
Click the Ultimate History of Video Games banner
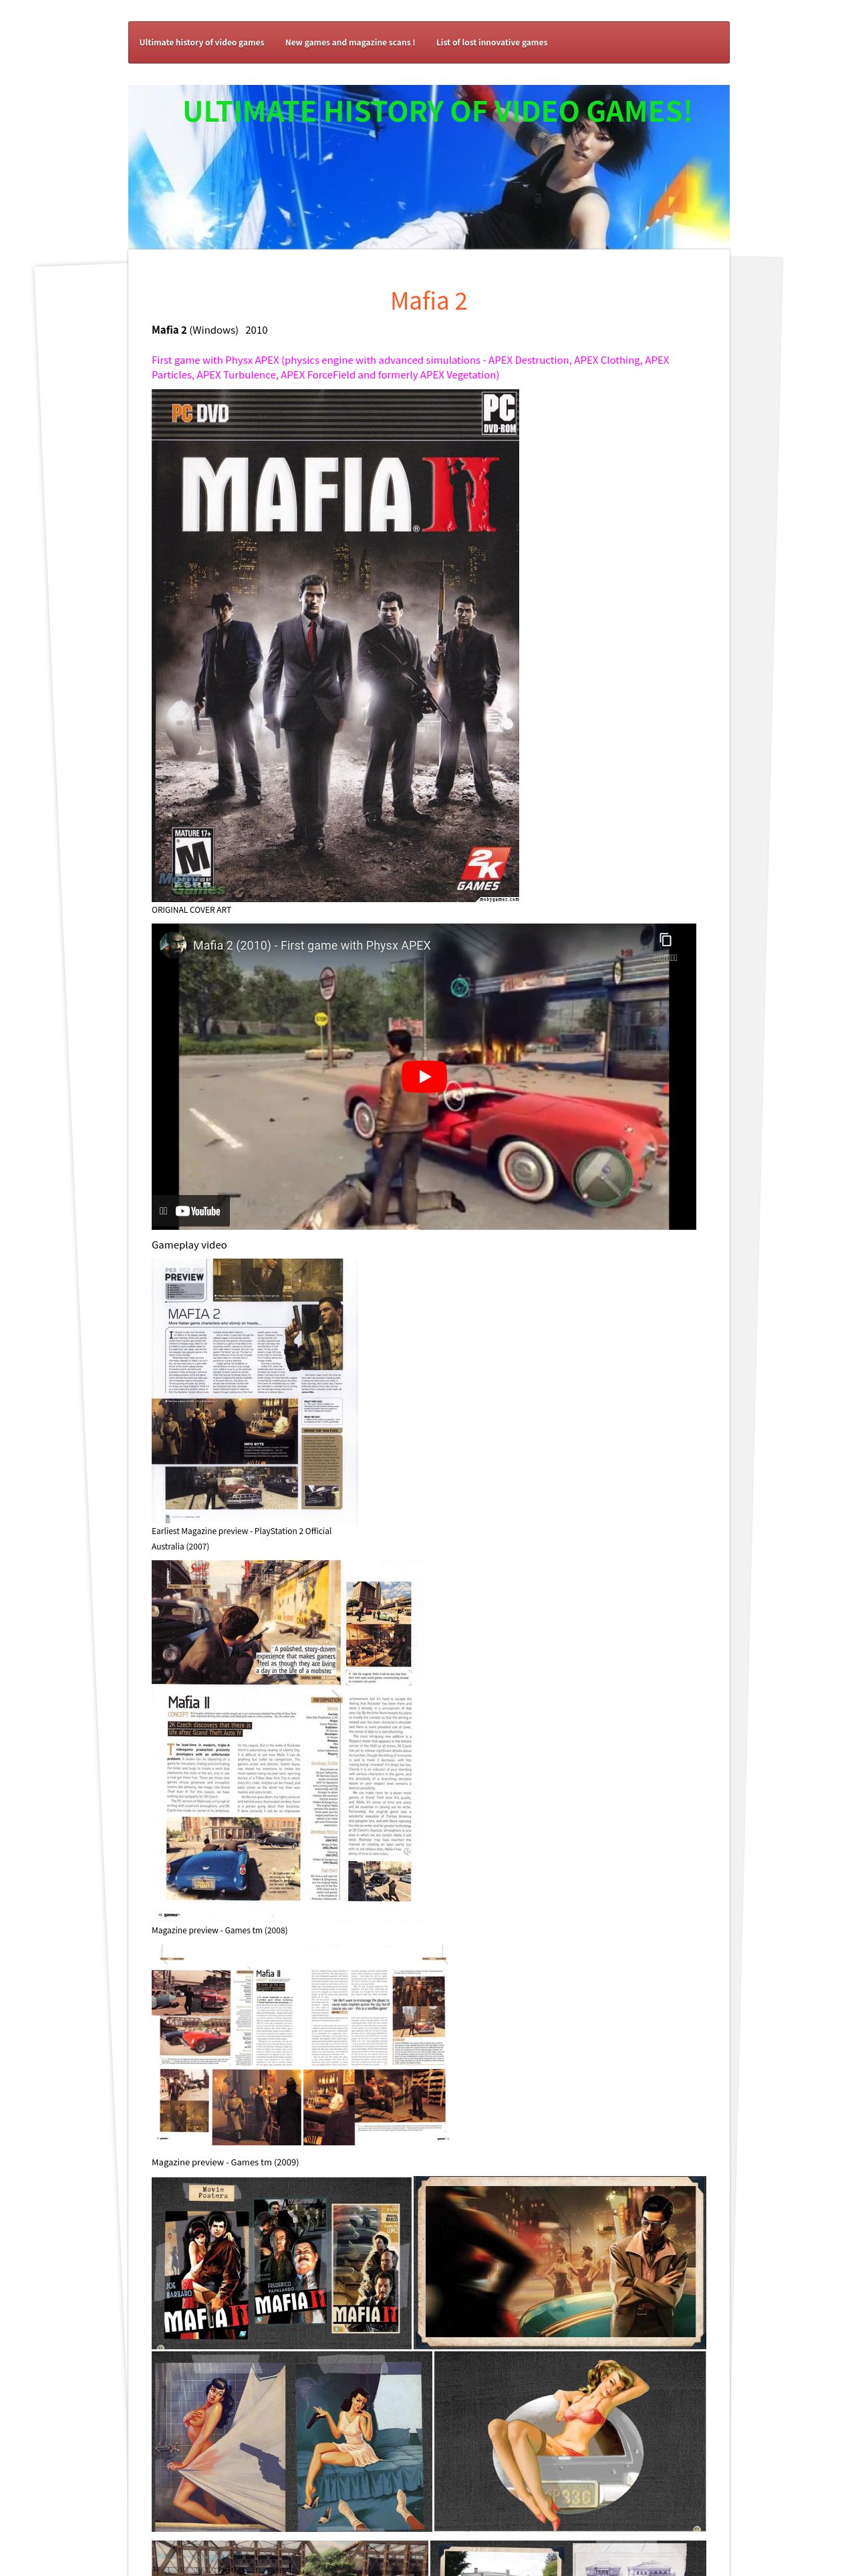(x=428, y=166)
